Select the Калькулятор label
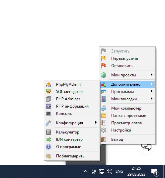Screen dimensions: 165x178 click(x=68, y=132)
